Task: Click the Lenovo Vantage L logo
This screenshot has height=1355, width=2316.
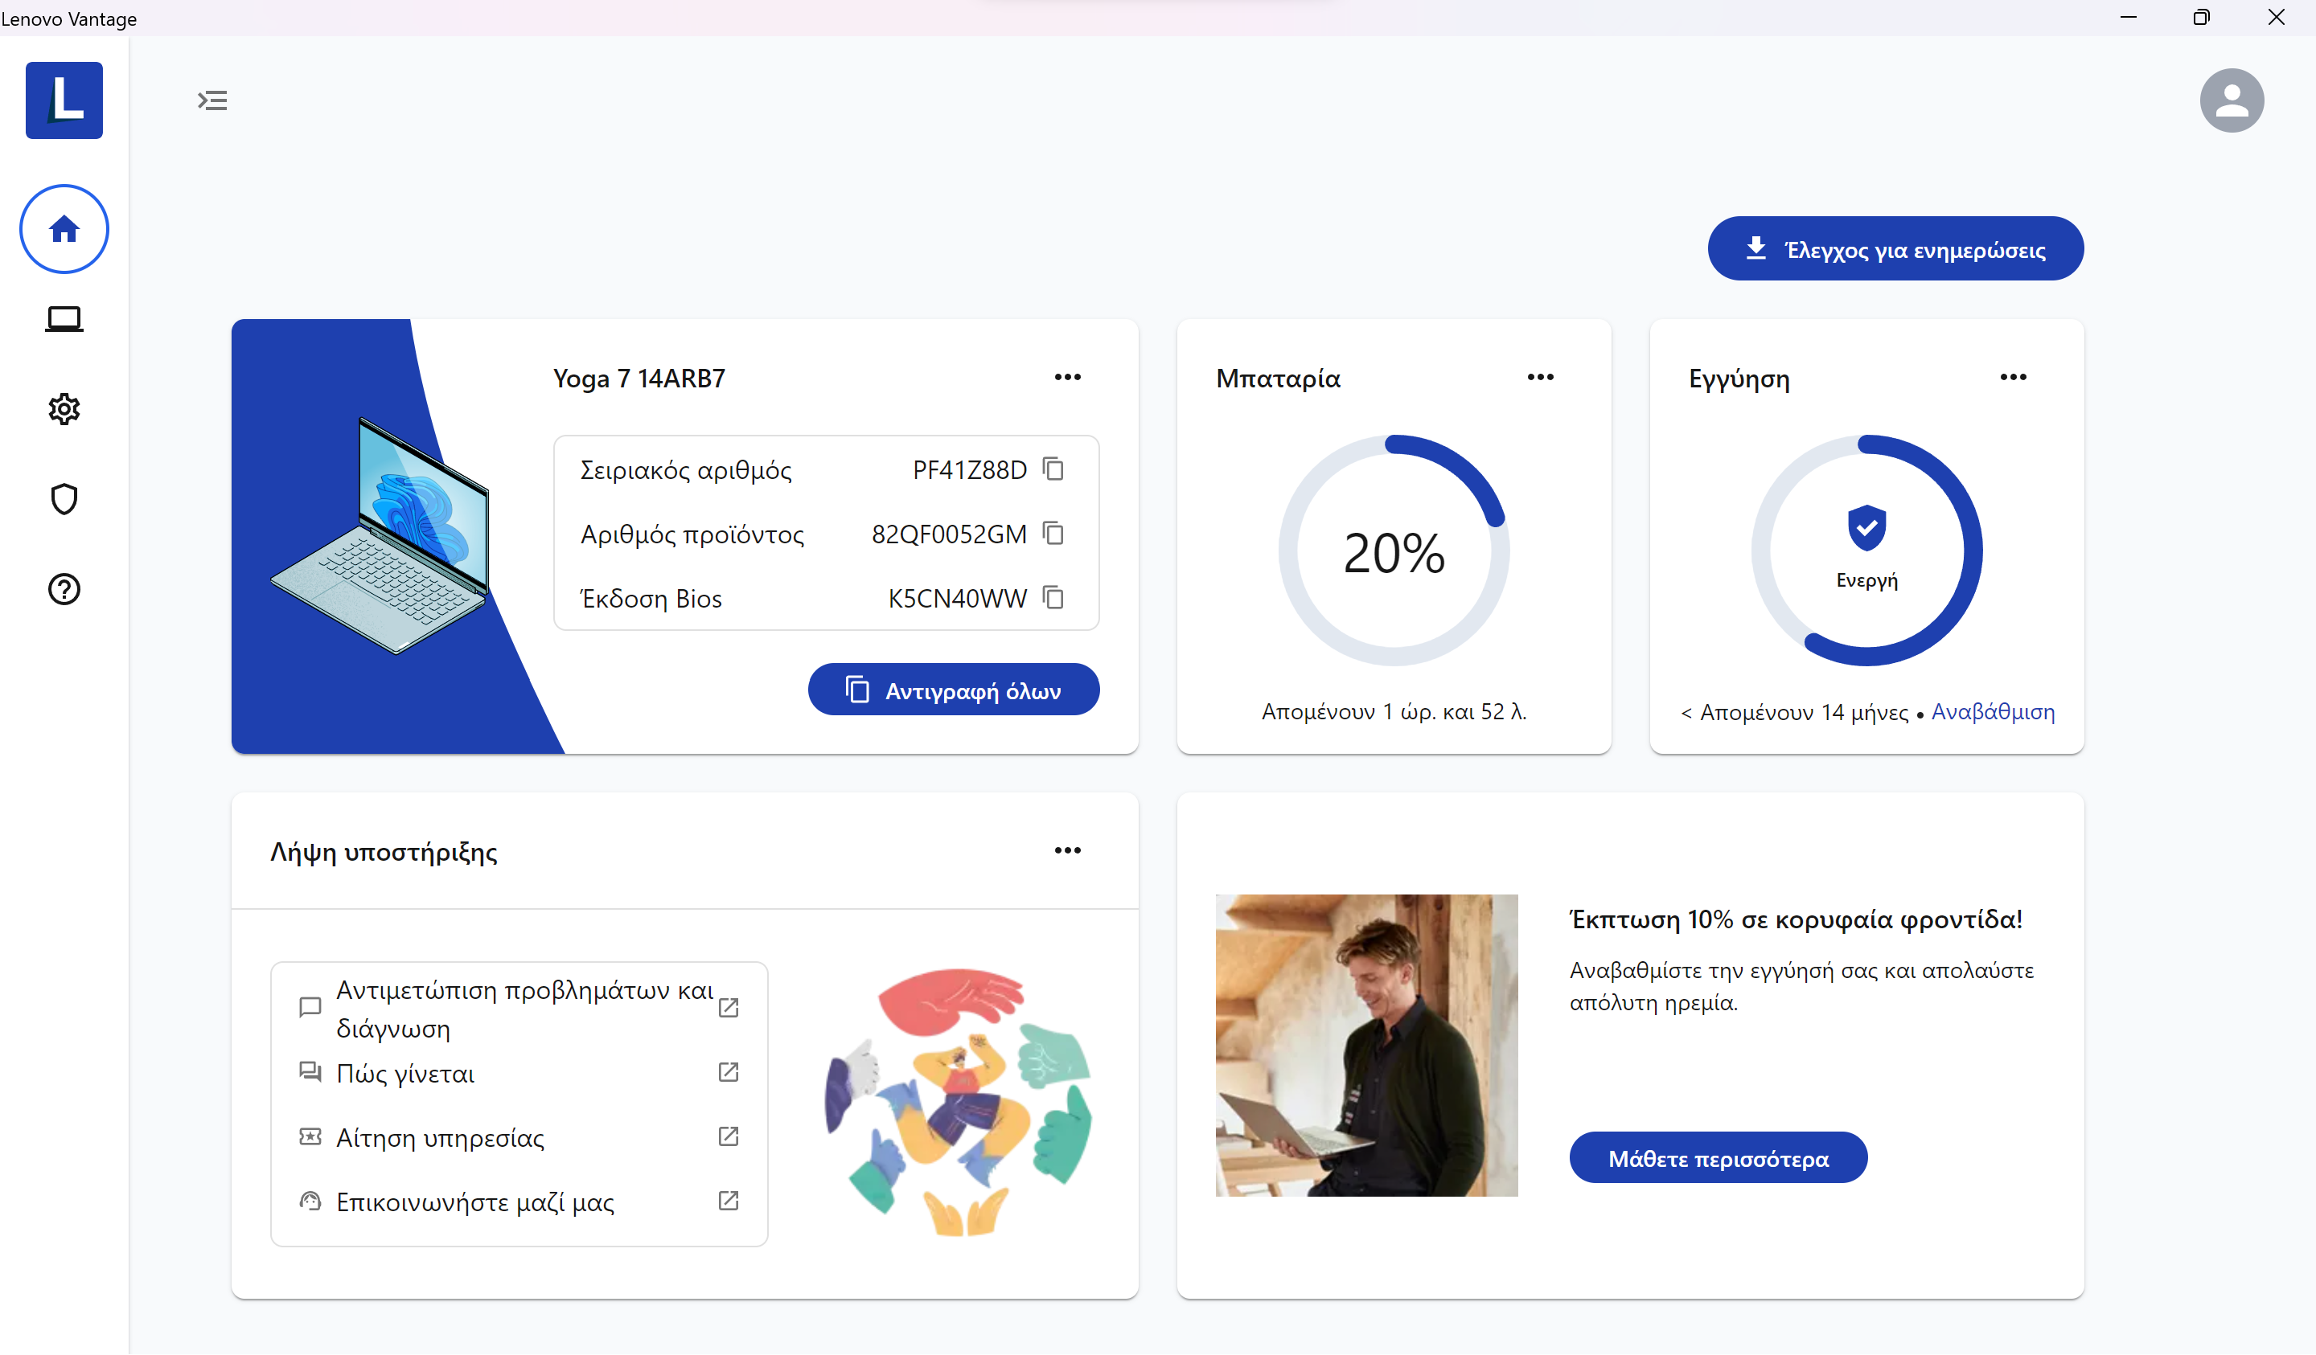Action: [x=64, y=100]
